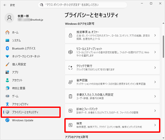Click the Windows Update icon

(x=7, y=120)
